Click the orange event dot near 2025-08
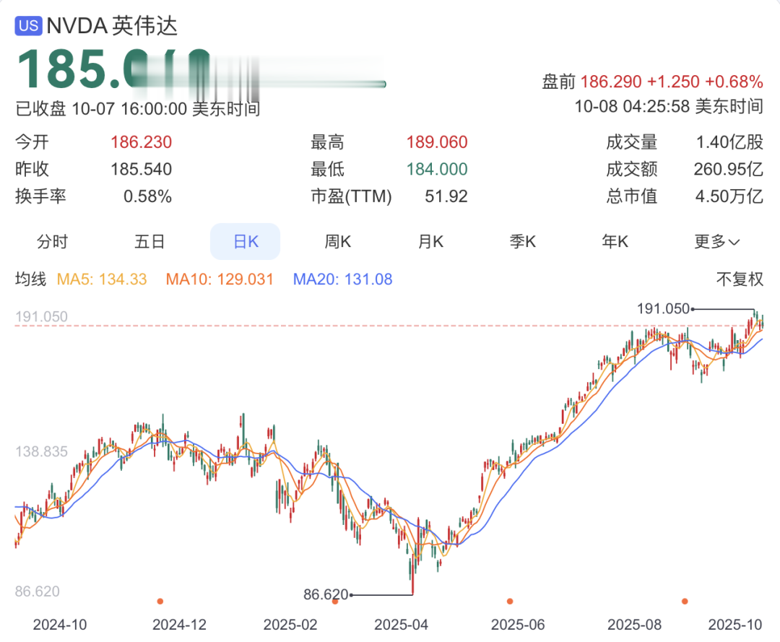This screenshot has width=780, height=642. coord(685,602)
